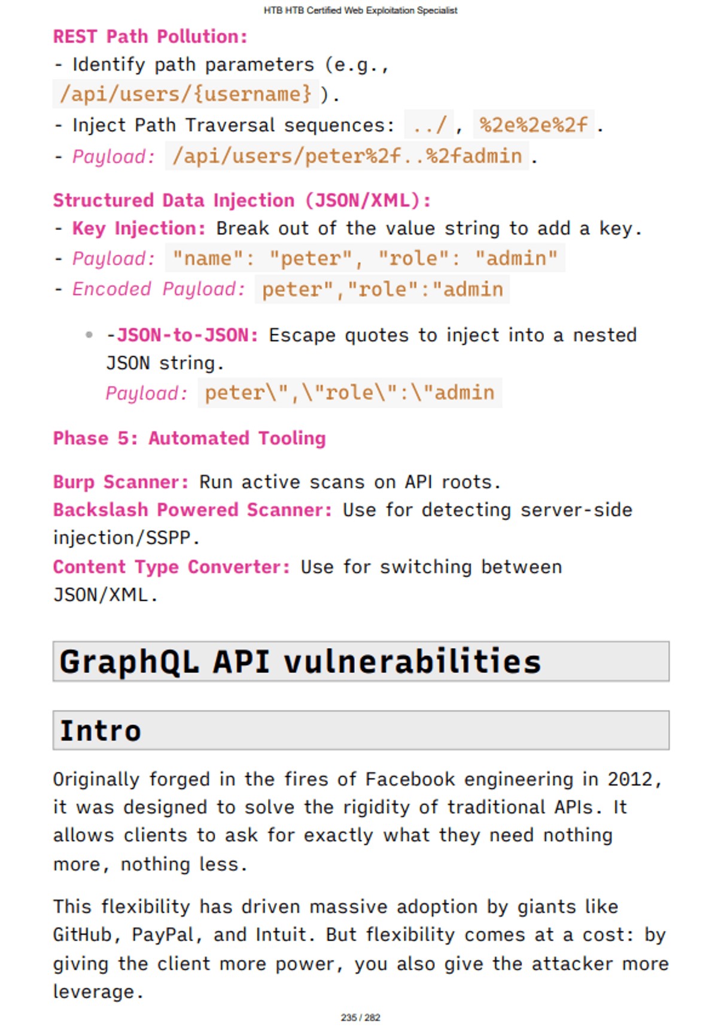Click the 'Encoded Payload:' italic label

[x=158, y=289]
